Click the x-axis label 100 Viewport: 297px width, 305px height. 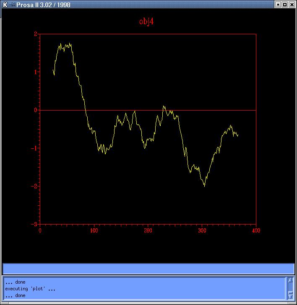94,230
